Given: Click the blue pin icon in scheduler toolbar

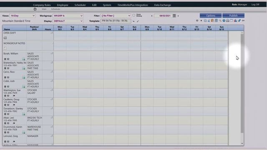Looking at the screenshot, I should pos(239,20).
